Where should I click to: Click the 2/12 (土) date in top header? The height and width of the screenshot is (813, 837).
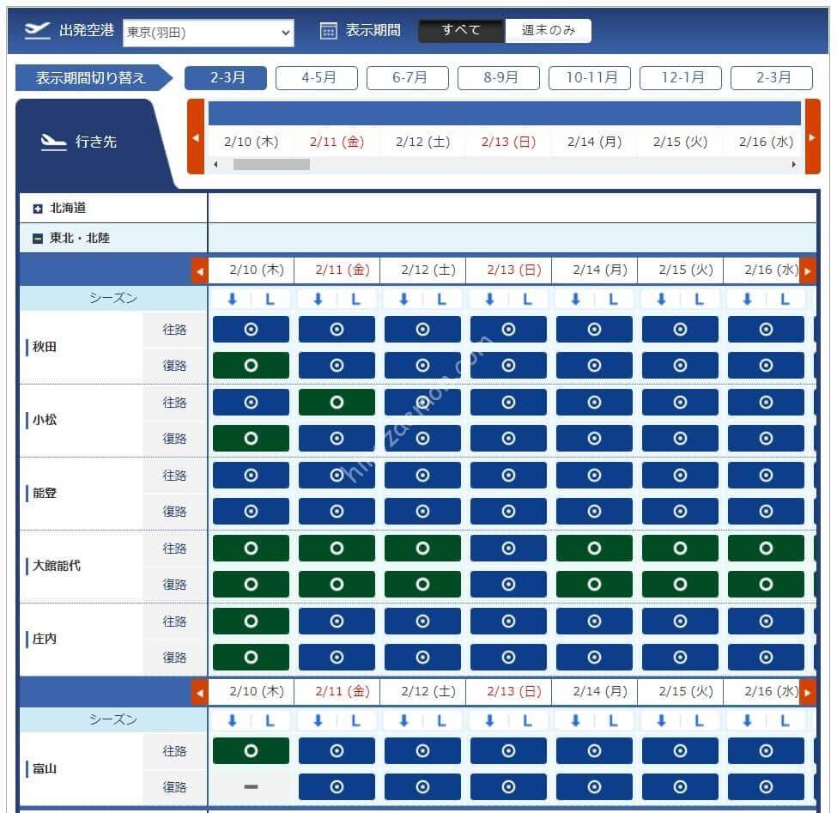point(422,142)
